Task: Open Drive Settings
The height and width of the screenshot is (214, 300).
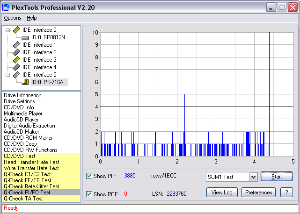Action: [19, 101]
